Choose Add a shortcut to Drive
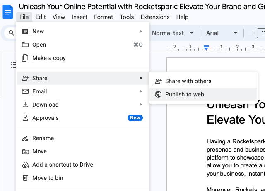This screenshot has width=265, height=191. click(x=83, y=165)
